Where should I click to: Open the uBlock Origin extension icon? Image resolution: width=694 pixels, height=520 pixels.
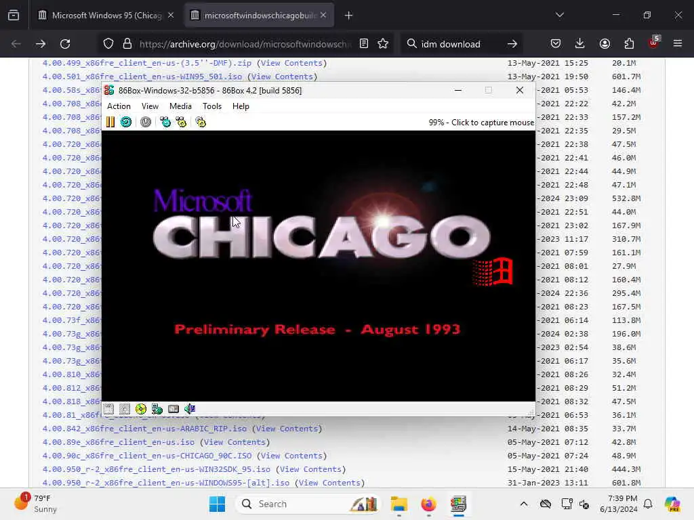coord(653,43)
